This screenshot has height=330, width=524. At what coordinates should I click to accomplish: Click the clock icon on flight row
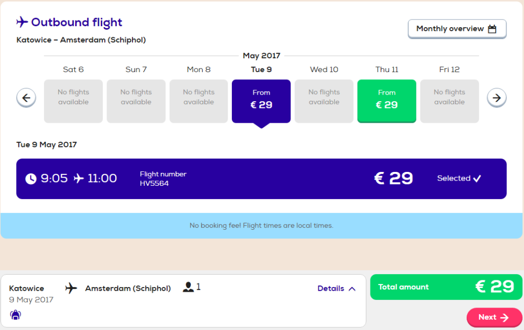31,179
